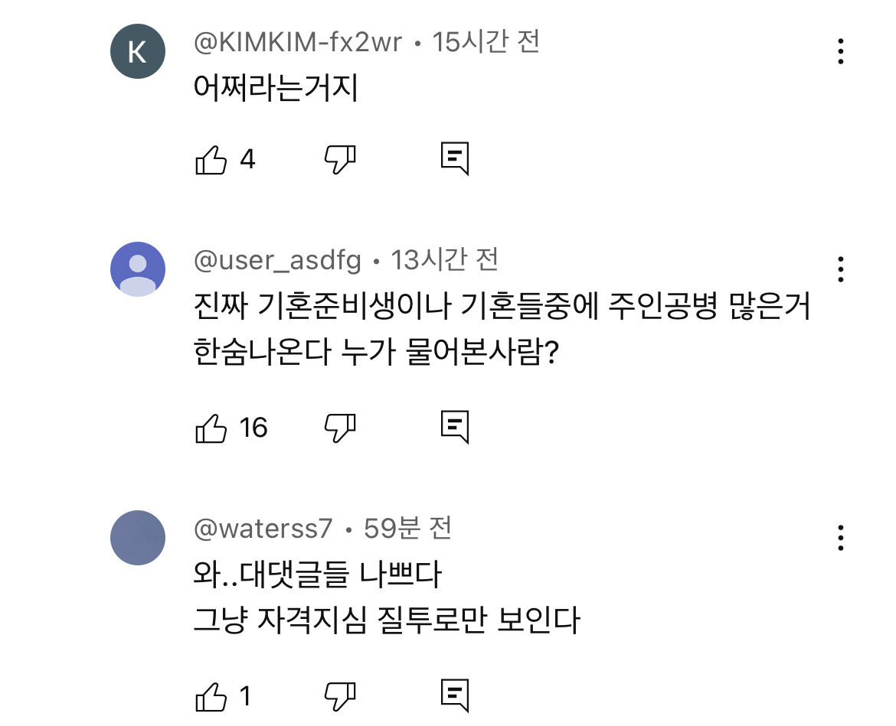Like @waterss7's comment

click(x=212, y=696)
